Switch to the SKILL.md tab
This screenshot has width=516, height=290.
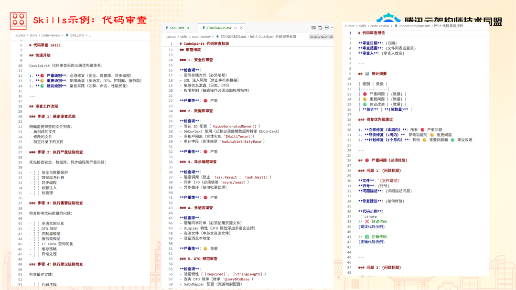pyautogui.click(x=177, y=28)
